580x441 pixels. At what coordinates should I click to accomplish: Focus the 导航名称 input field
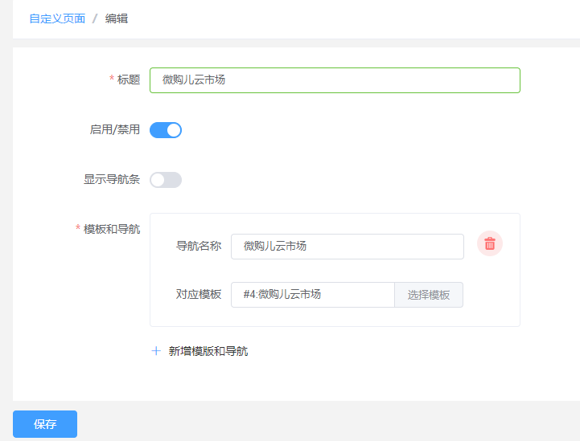click(x=348, y=247)
